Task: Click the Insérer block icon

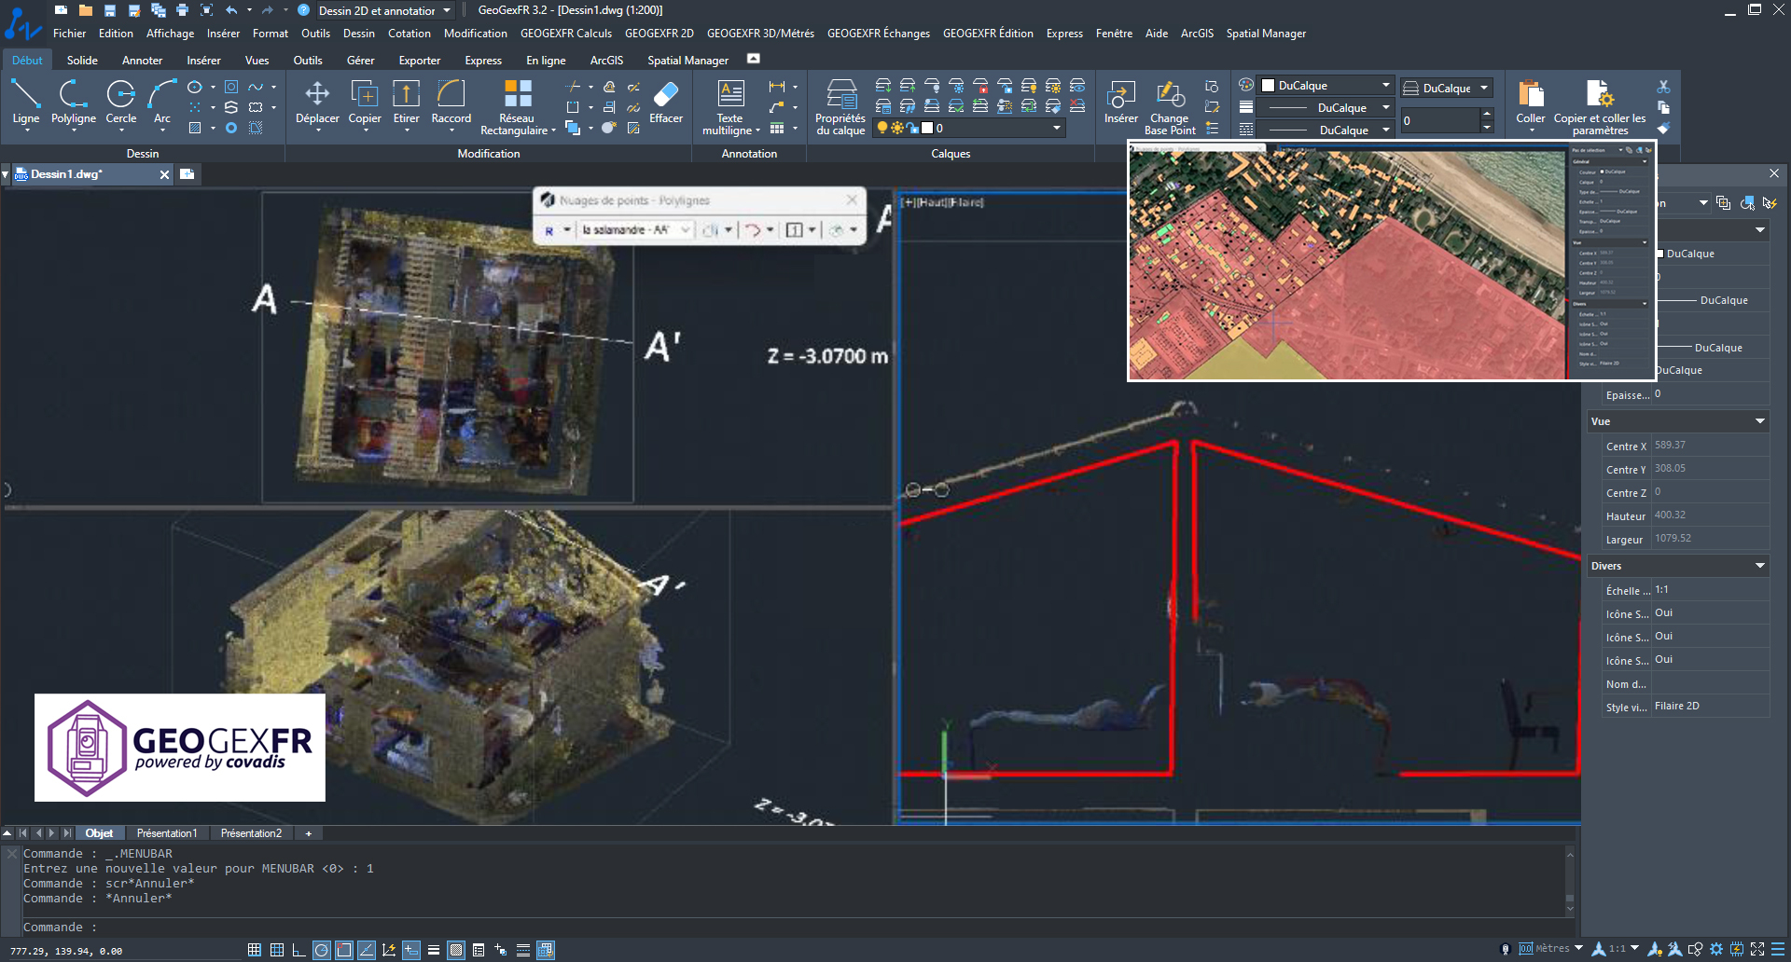Action: coord(1120,102)
